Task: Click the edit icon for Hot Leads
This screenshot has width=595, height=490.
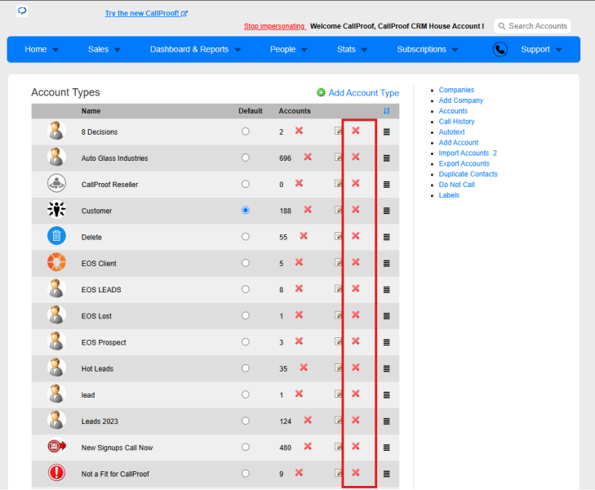Action: (338, 367)
